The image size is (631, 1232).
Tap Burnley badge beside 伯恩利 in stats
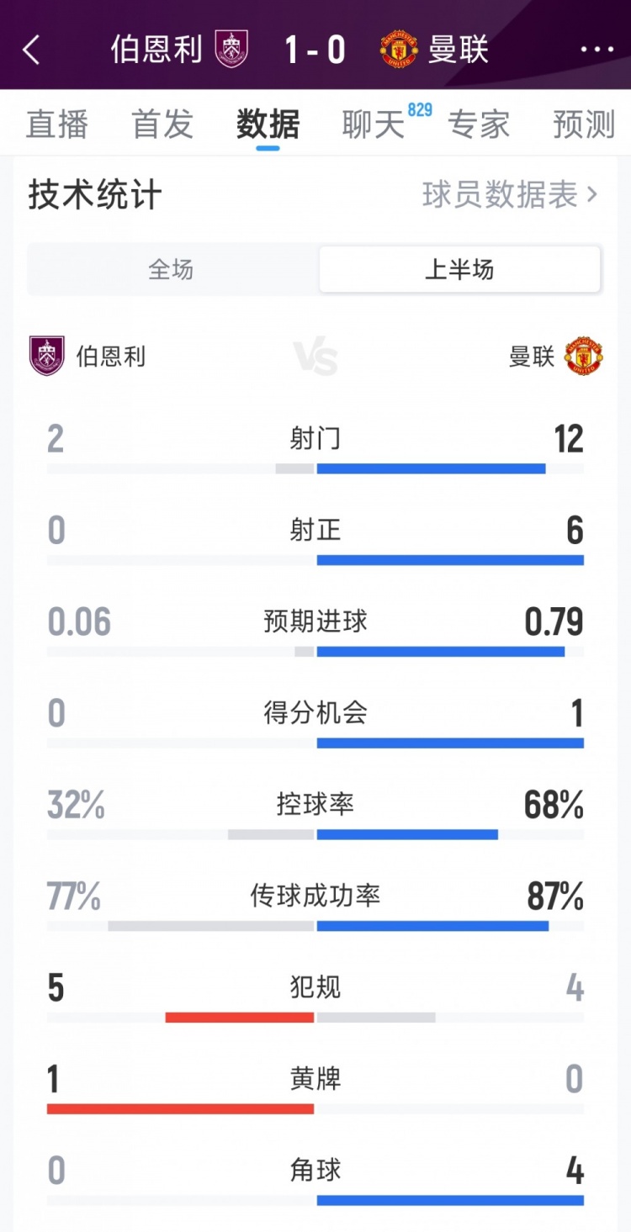pos(47,356)
